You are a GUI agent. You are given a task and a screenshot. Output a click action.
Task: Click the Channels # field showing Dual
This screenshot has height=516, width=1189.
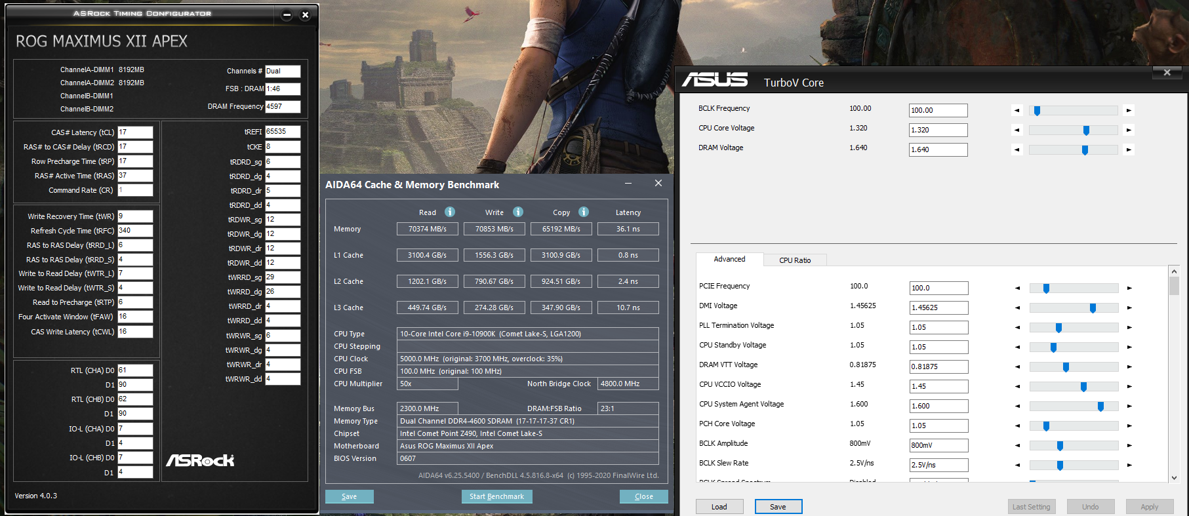[x=283, y=71]
